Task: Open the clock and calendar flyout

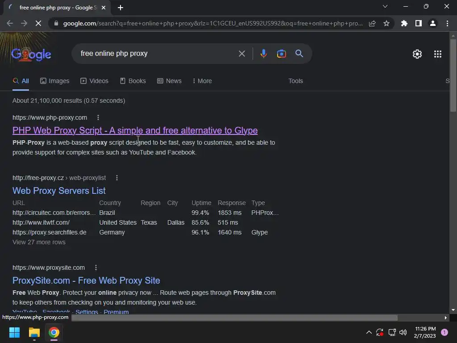Action: [425, 332]
